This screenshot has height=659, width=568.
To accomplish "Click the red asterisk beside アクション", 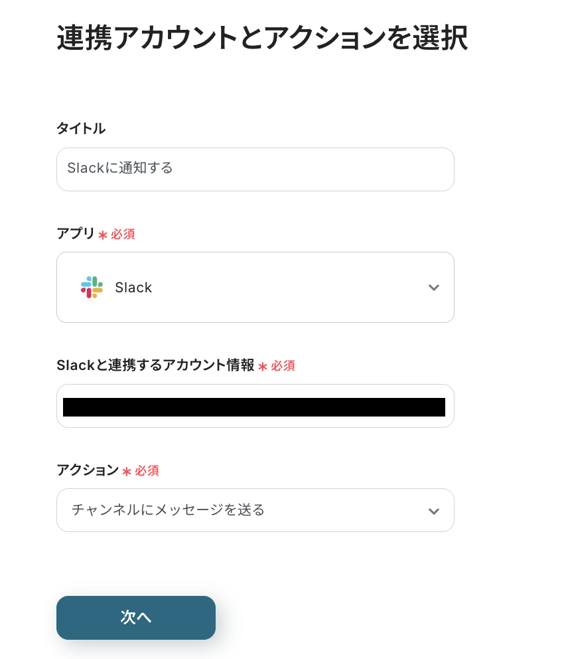I will (127, 472).
